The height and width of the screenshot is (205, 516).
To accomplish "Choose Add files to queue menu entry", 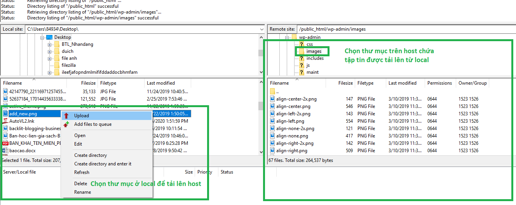I will point(107,124).
